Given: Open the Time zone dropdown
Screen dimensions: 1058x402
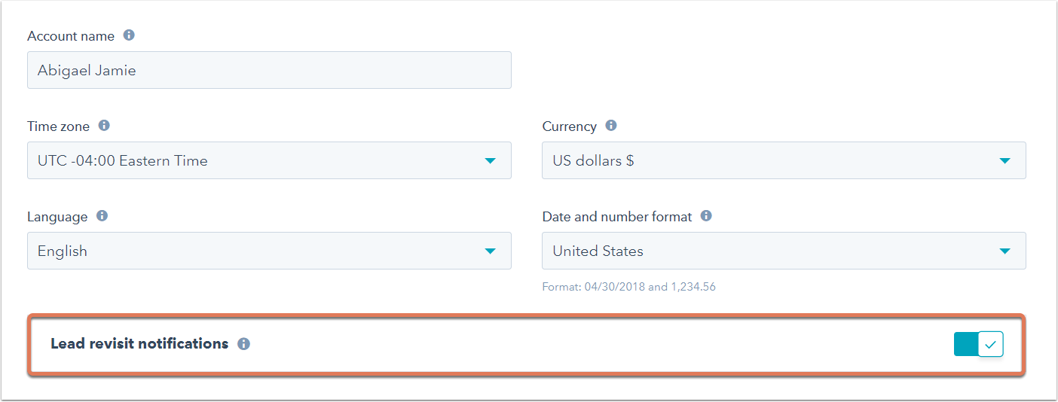Looking at the screenshot, I should [269, 160].
